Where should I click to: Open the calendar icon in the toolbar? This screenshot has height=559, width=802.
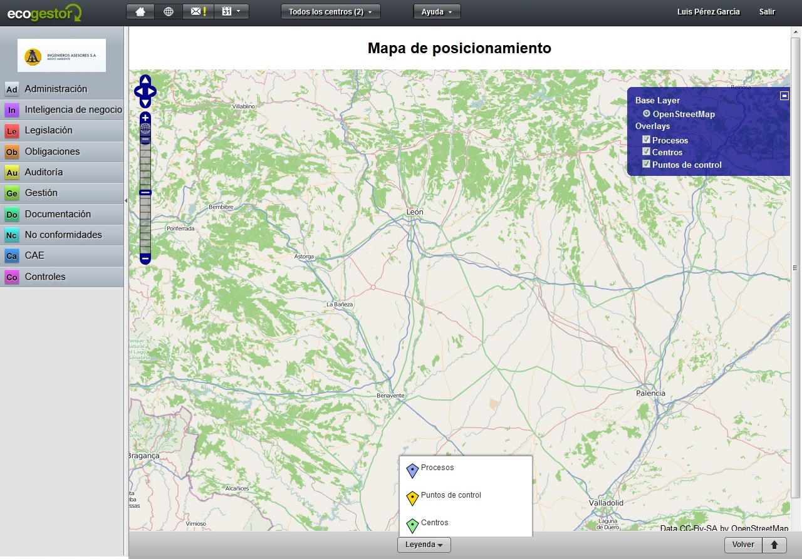click(x=228, y=11)
